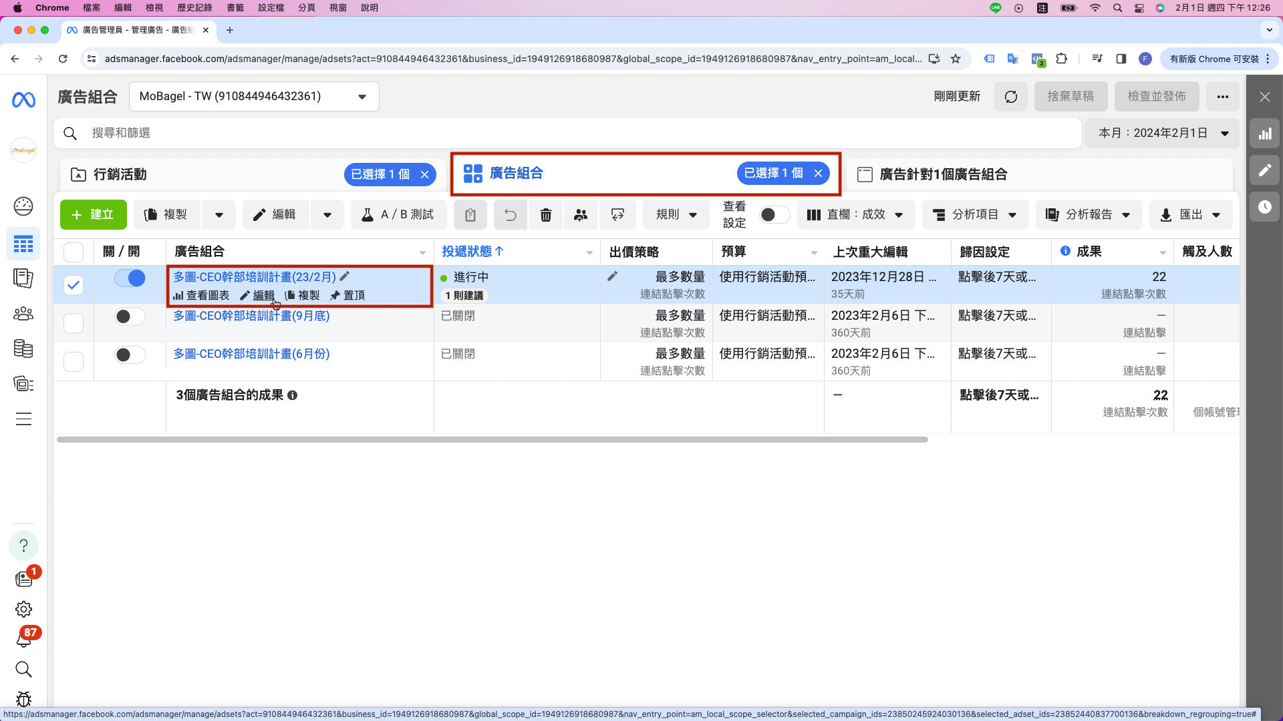Image resolution: width=1283 pixels, height=721 pixels.
Task: Click the bug report icon
Action: [23, 699]
